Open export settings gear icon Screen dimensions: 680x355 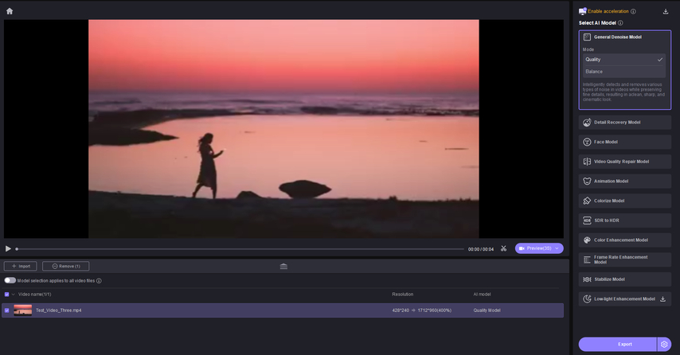pyautogui.click(x=664, y=344)
